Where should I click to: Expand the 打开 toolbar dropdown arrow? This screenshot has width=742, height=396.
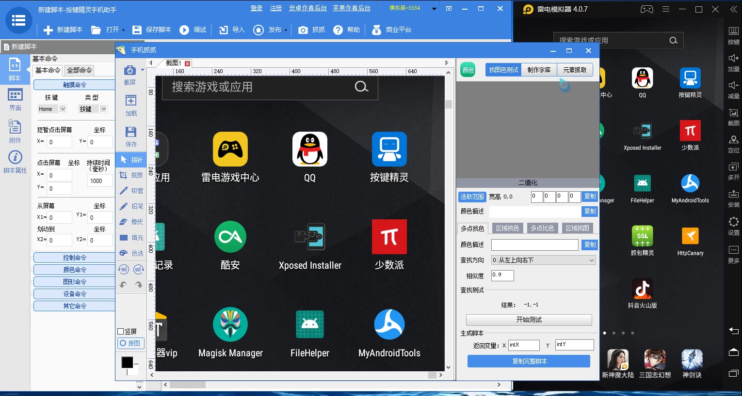click(x=123, y=30)
